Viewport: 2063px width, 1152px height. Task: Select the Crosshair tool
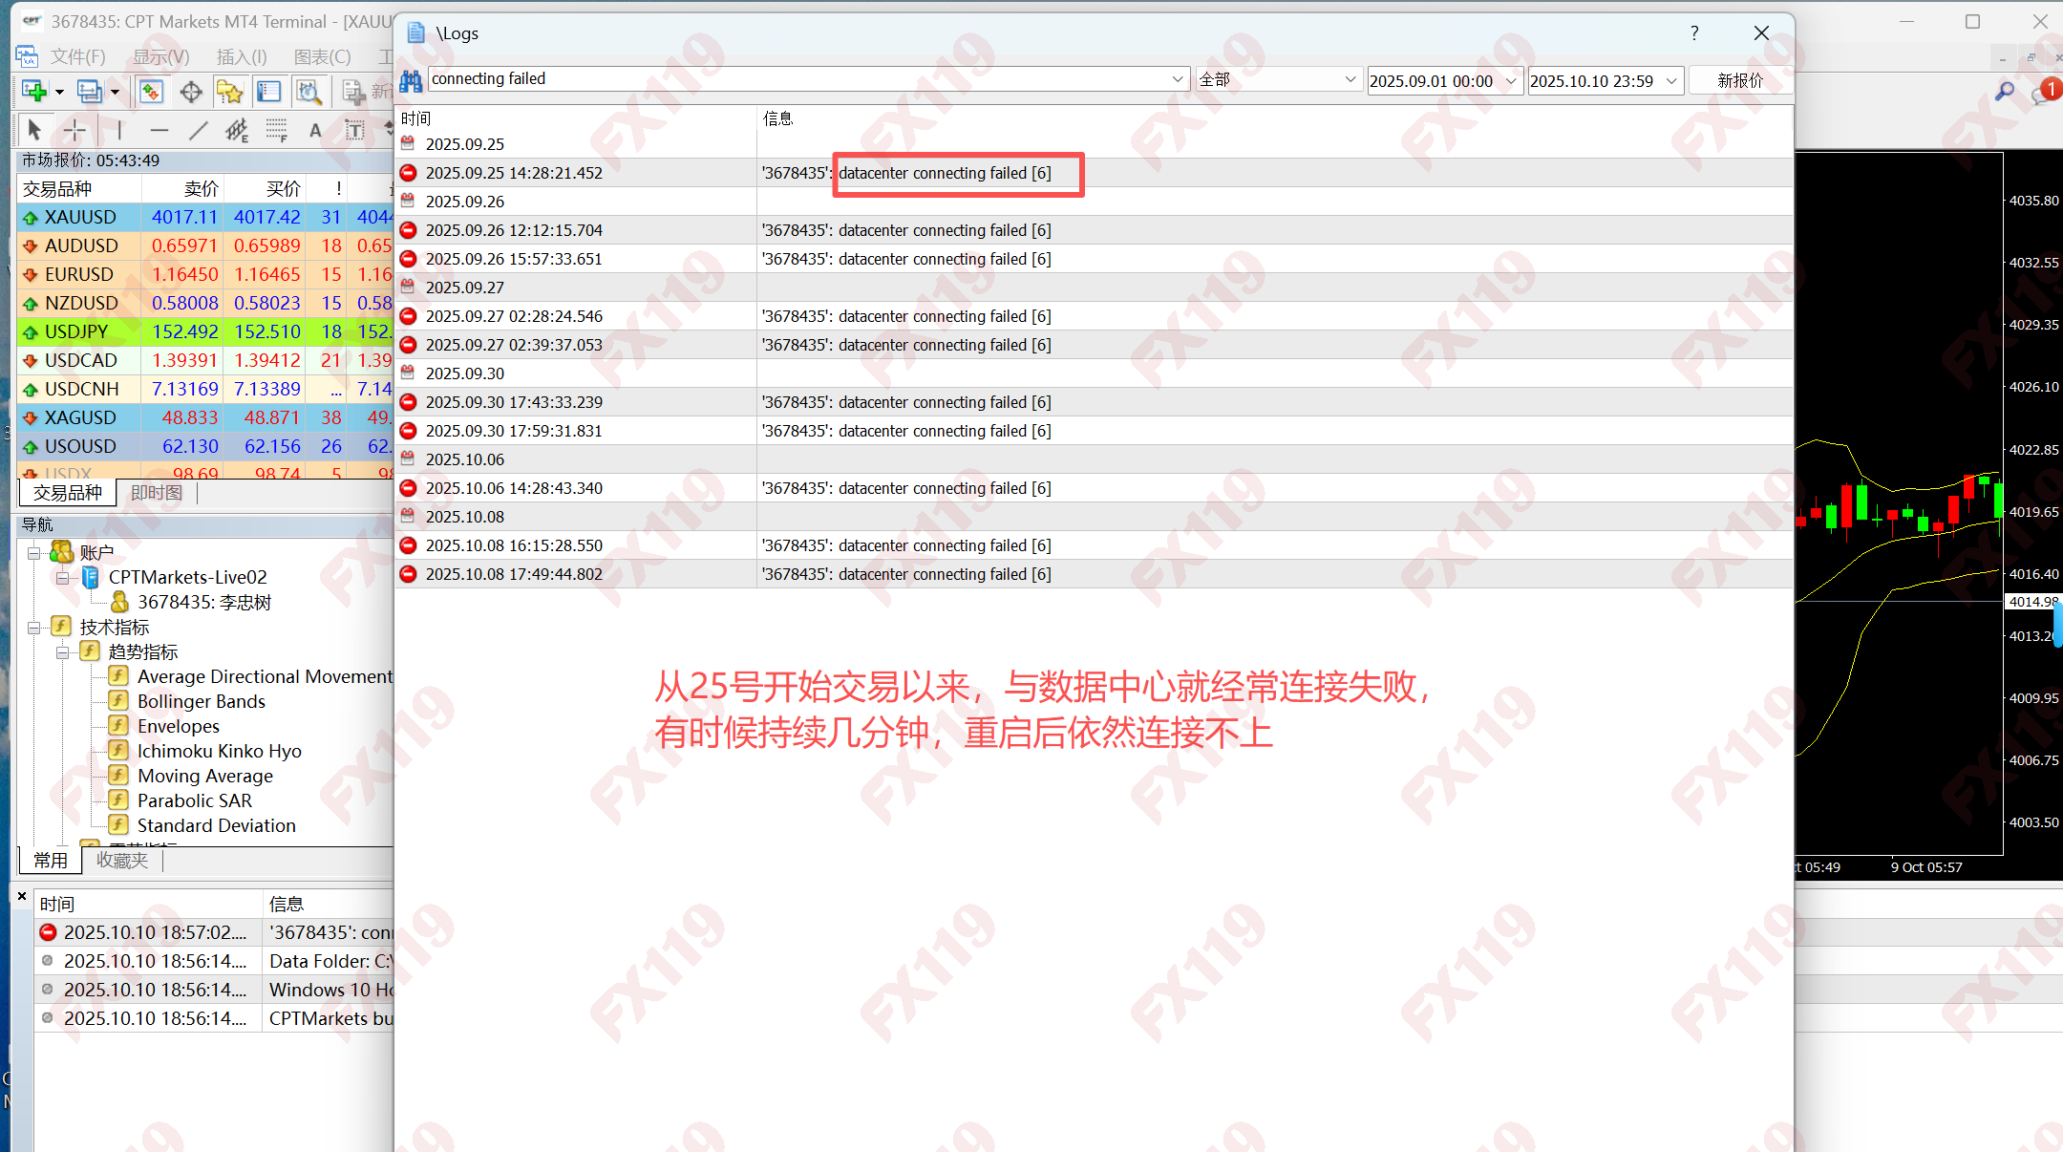(74, 130)
